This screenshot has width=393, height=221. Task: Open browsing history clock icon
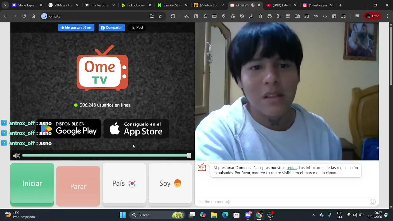[242, 16]
